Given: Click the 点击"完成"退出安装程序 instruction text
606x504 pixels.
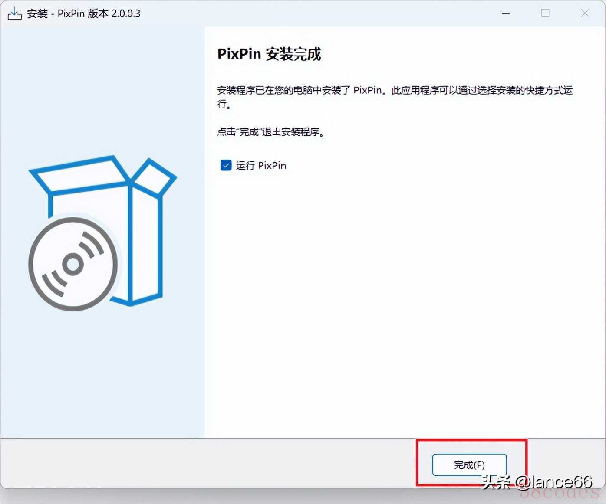Looking at the screenshot, I should pos(270,132).
